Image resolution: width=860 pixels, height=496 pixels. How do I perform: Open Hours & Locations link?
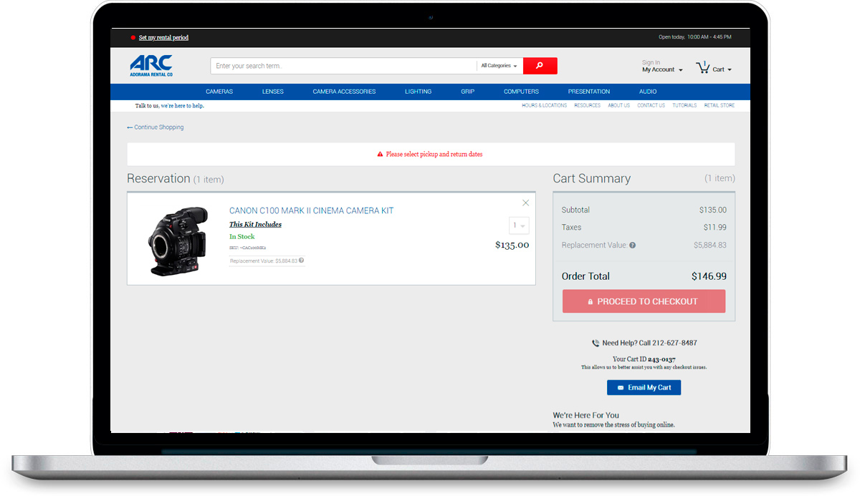(x=544, y=105)
